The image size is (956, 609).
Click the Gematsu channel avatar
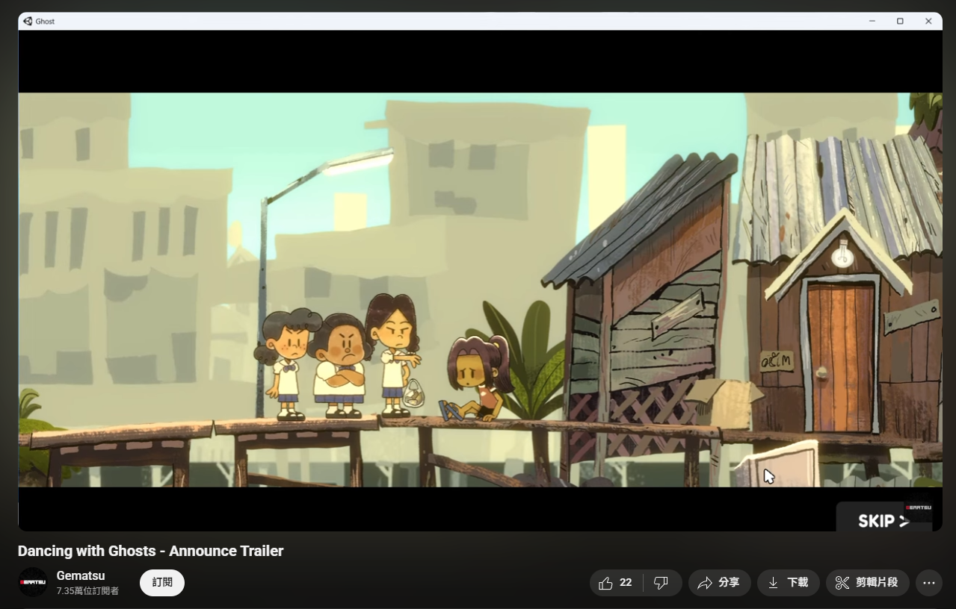pyautogui.click(x=33, y=583)
